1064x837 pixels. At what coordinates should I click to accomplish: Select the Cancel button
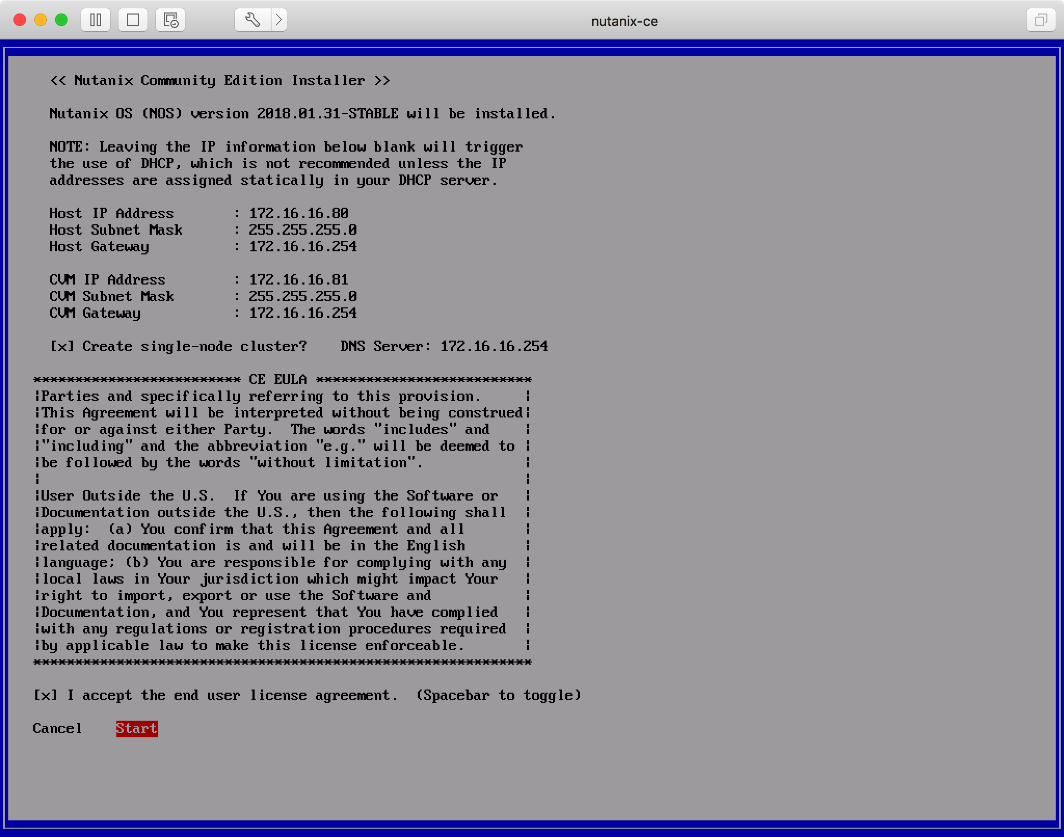click(57, 728)
